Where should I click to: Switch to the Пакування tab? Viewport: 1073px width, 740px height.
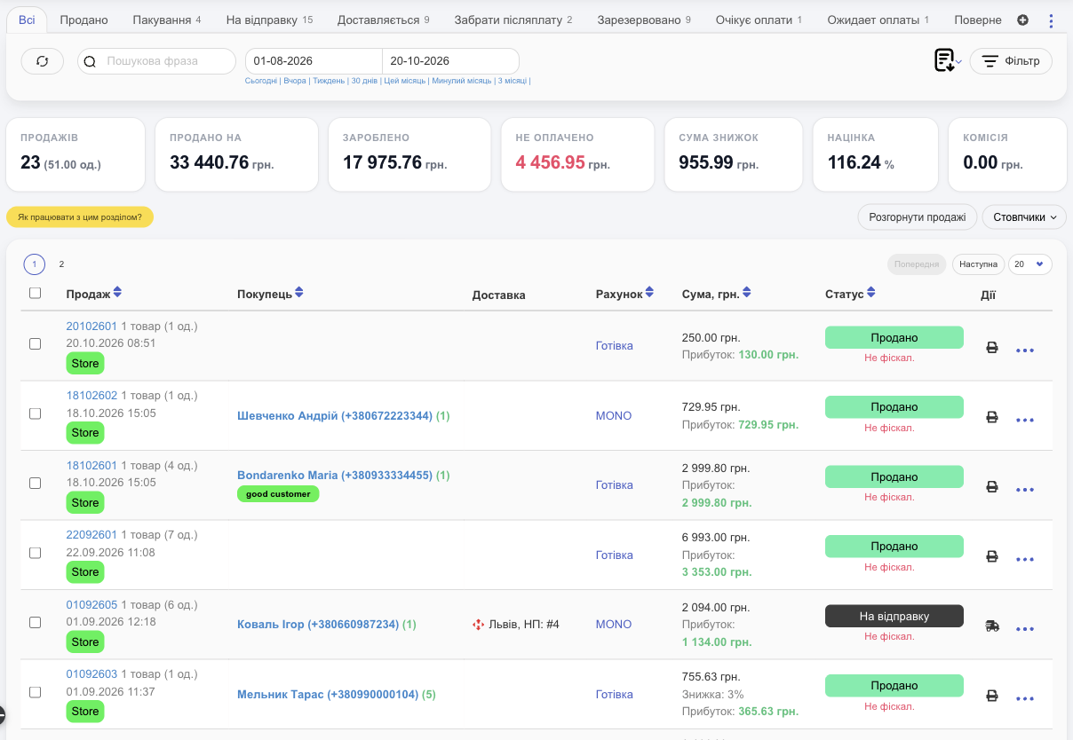tap(167, 20)
